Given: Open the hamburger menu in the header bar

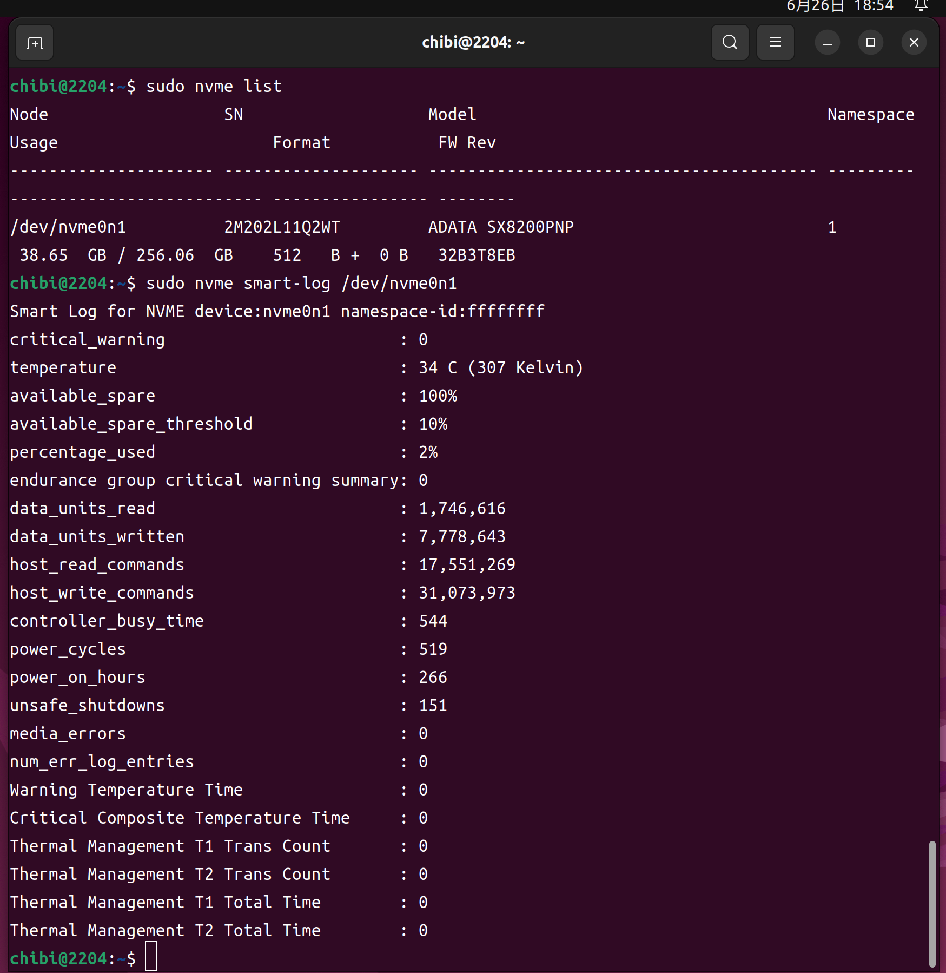Looking at the screenshot, I should click(775, 42).
